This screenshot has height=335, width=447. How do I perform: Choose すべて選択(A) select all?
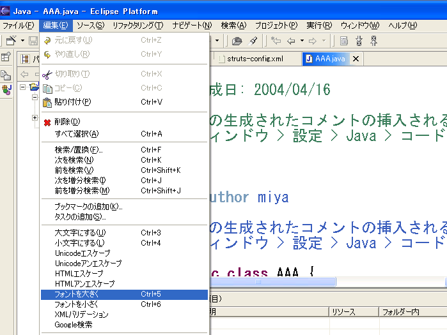[124, 133]
